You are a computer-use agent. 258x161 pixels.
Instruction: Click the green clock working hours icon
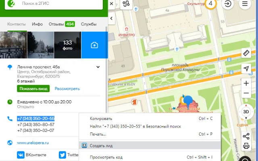click(x=10, y=102)
